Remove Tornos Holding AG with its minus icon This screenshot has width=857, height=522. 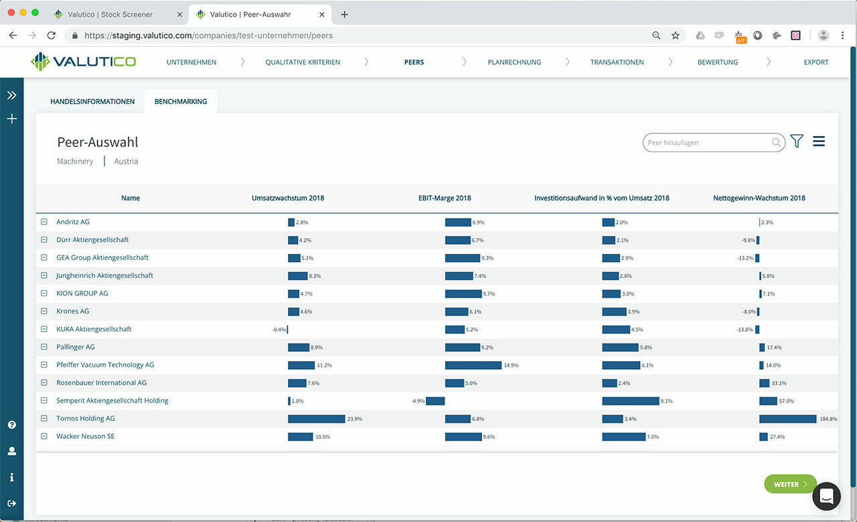44,418
